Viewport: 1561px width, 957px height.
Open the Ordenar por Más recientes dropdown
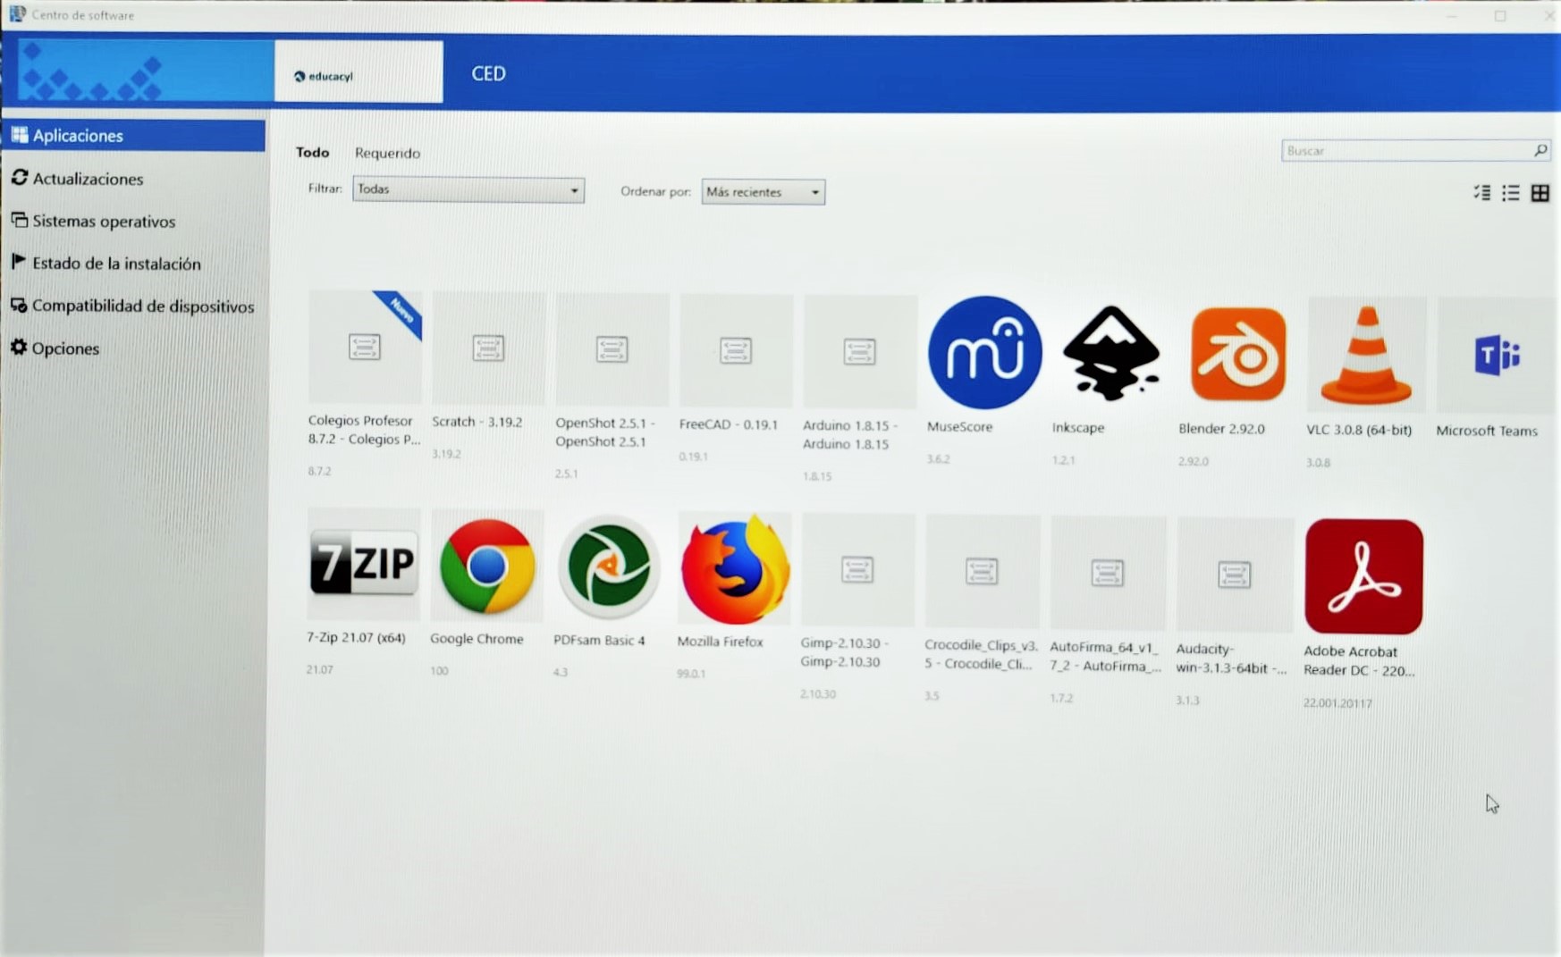[763, 191]
